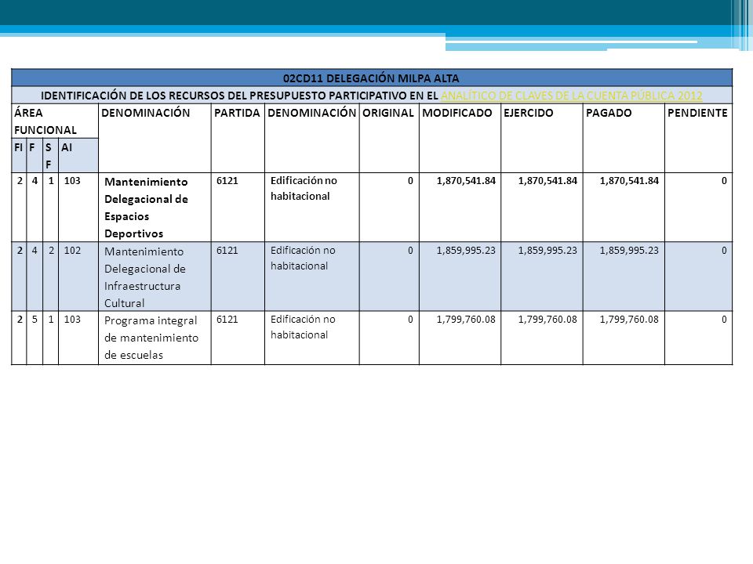Click partida 6121 in the escuelas row
This screenshot has height=564, width=753.
(227, 320)
